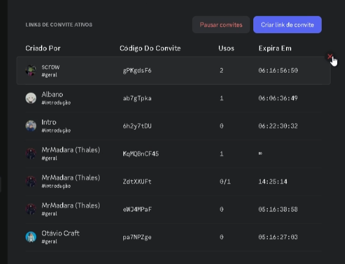The height and width of the screenshot is (264, 345).
Task: Click MrMadara avatar on ZdtXXUFt row
Action: (x=31, y=181)
